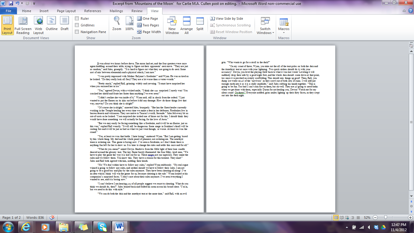Switch to Full Screen Reading view
Viewport: 414px width, 233px height.
click(23, 25)
